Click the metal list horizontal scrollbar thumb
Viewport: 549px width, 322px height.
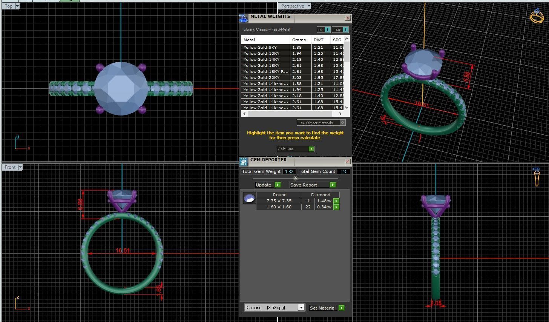290,114
